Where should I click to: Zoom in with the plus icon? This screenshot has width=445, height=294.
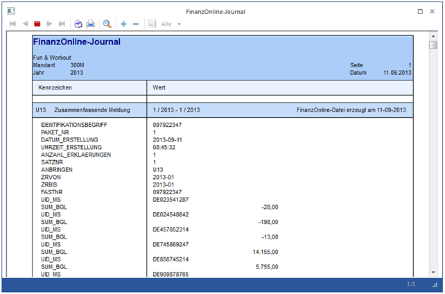(x=124, y=24)
